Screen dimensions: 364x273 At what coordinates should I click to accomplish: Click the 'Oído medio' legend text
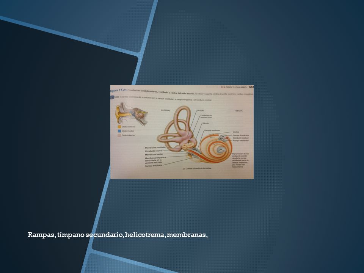128,131
